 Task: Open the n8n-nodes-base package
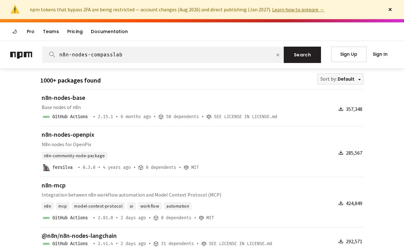point(63,98)
